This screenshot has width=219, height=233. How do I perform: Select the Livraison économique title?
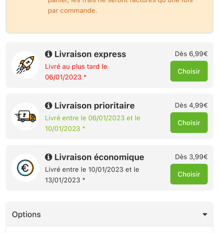point(99,157)
